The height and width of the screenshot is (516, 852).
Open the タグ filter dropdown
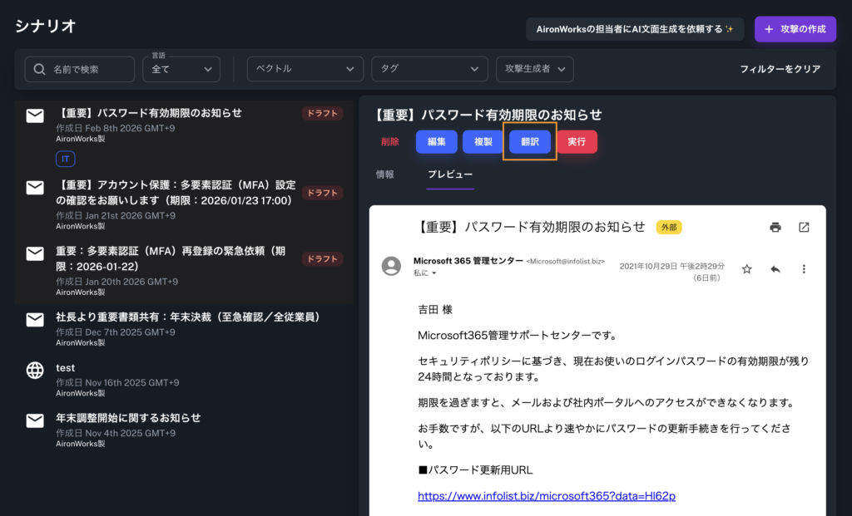pos(429,69)
